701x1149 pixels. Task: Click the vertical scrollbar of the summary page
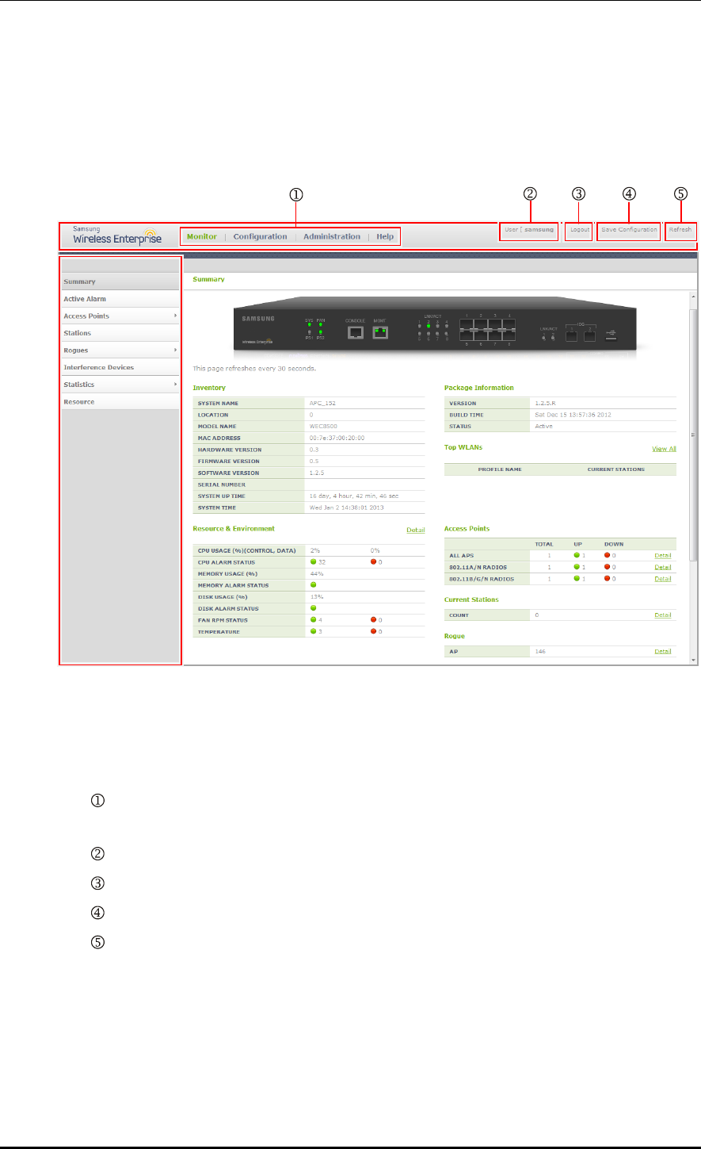click(694, 434)
